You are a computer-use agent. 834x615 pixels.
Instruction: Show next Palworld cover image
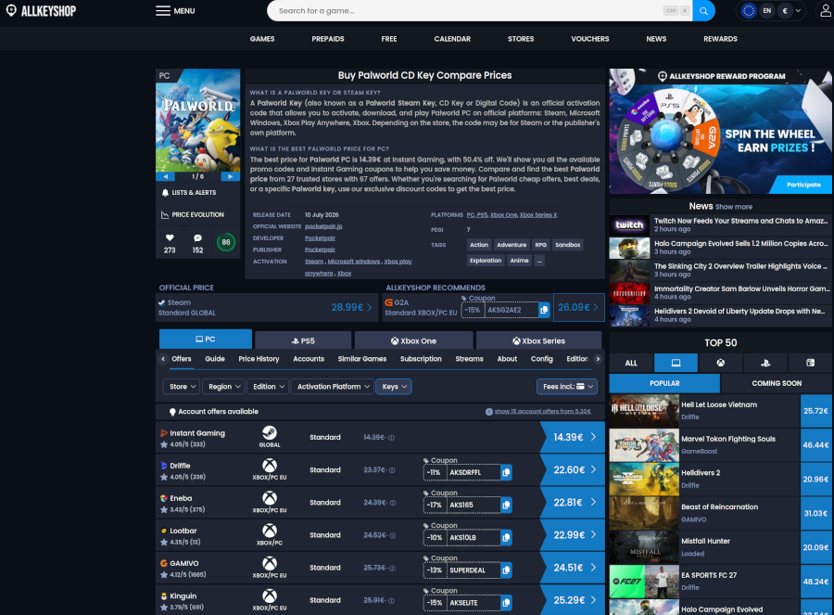pos(231,176)
